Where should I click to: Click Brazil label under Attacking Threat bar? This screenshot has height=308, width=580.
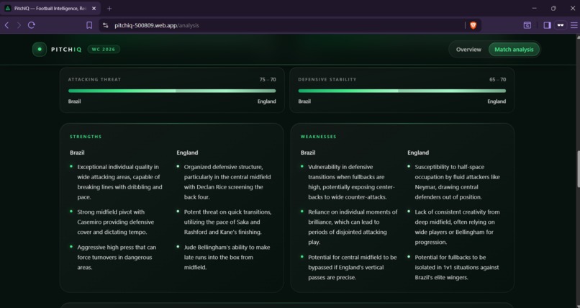(74, 101)
